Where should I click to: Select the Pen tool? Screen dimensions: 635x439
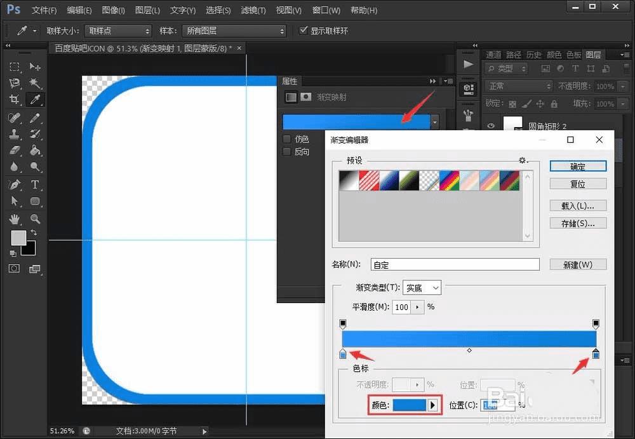click(x=15, y=184)
